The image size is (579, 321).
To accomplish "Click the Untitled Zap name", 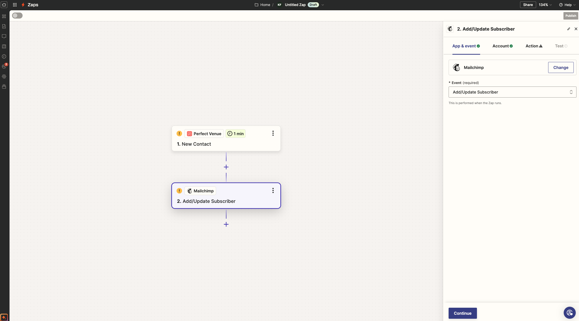I will tap(295, 5).
